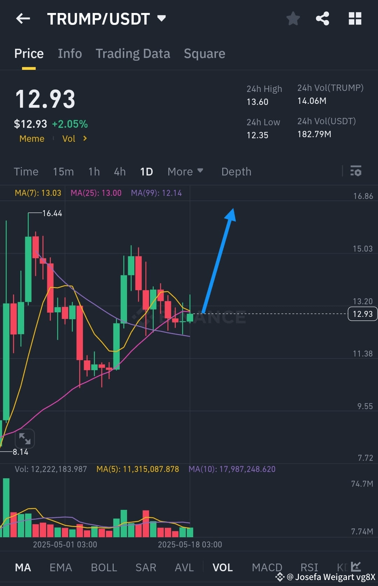Switch to the Info tab
Viewport: 378px width, 586px height.
pyautogui.click(x=70, y=54)
